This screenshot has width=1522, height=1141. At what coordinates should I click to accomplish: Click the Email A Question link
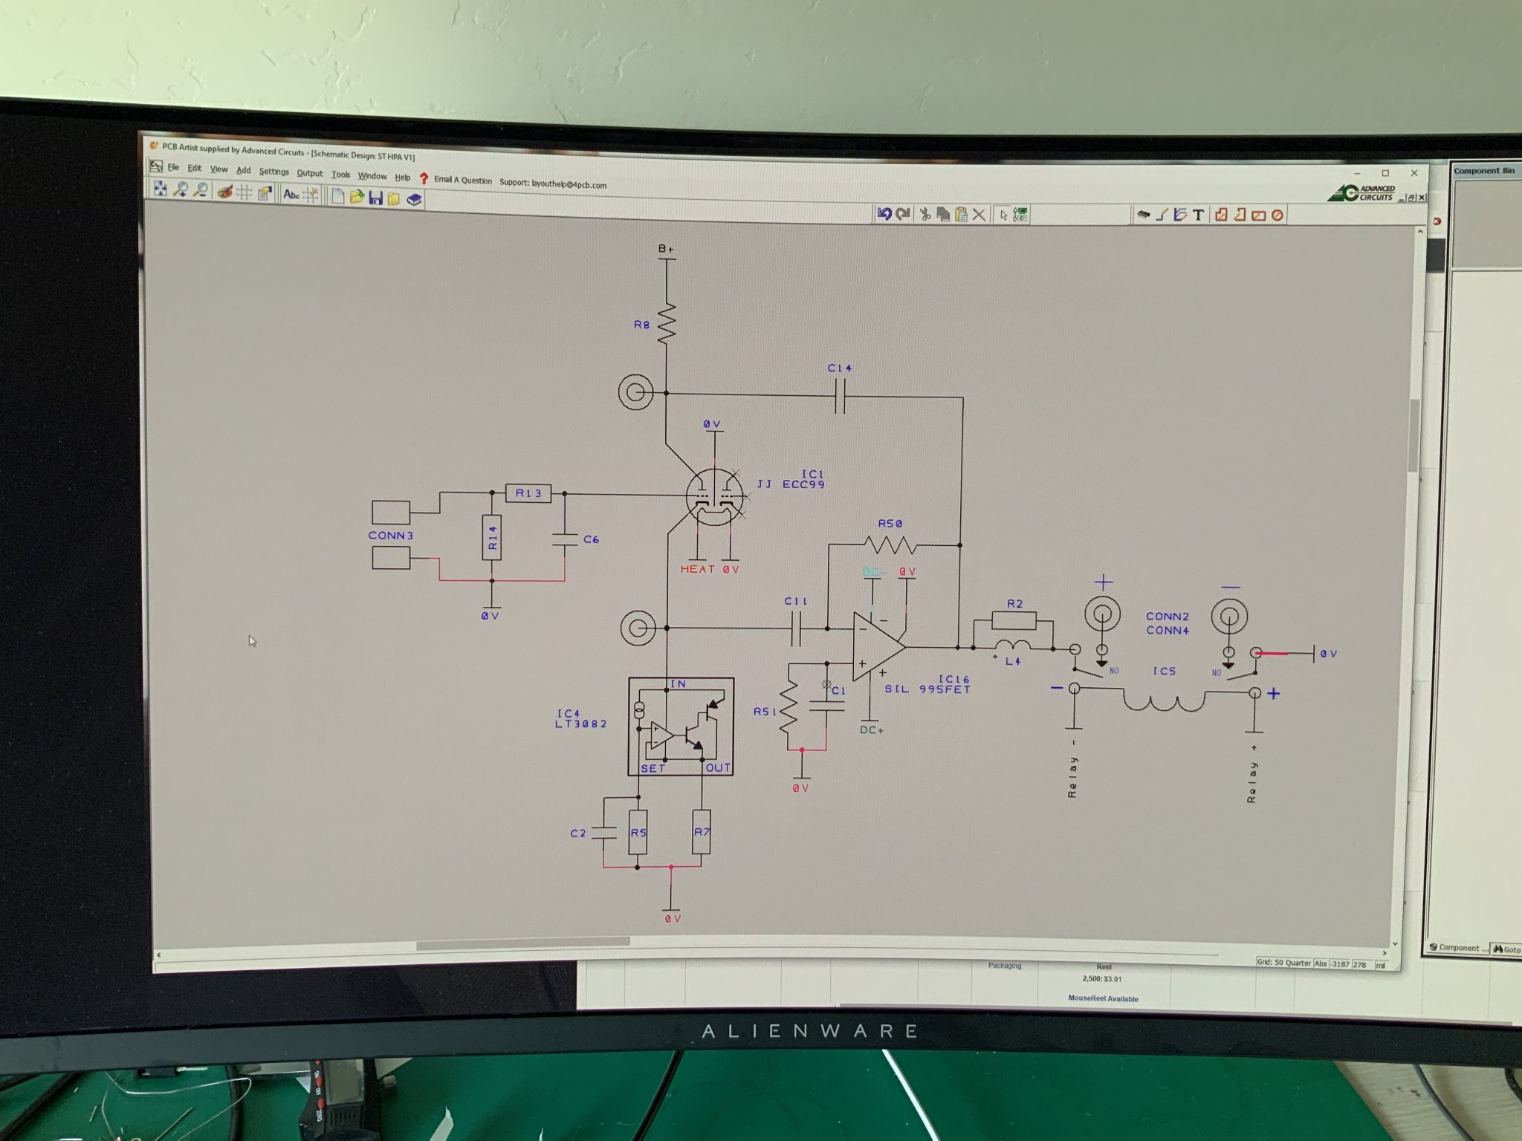[x=463, y=180]
